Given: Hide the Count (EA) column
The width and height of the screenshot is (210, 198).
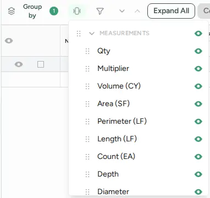Looking at the screenshot, I should pos(198,157).
